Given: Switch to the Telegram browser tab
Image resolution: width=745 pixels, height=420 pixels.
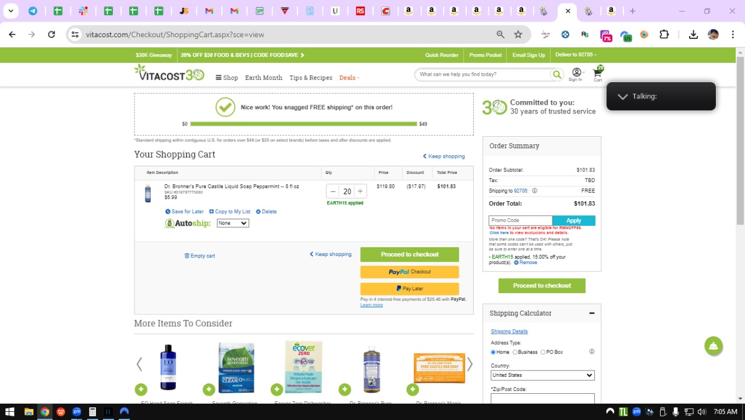Looking at the screenshot, I should [33, 10].
